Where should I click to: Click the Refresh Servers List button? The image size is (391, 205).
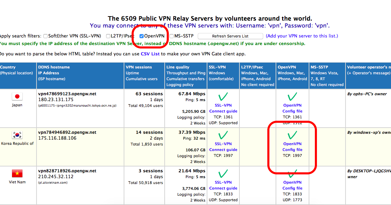230,36
